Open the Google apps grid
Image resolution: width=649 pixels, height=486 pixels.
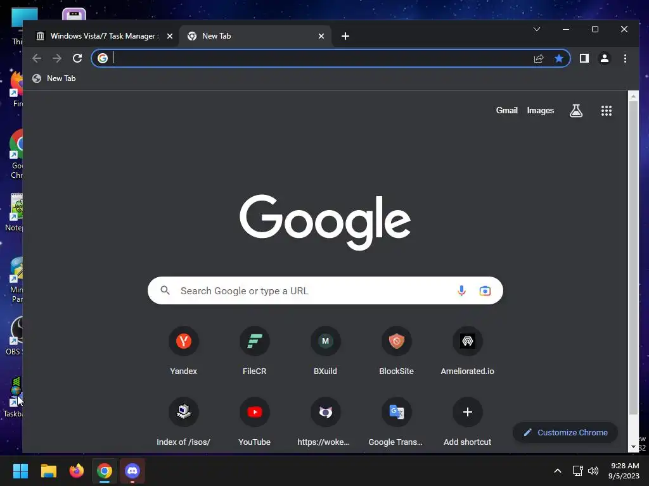point(607,110)
